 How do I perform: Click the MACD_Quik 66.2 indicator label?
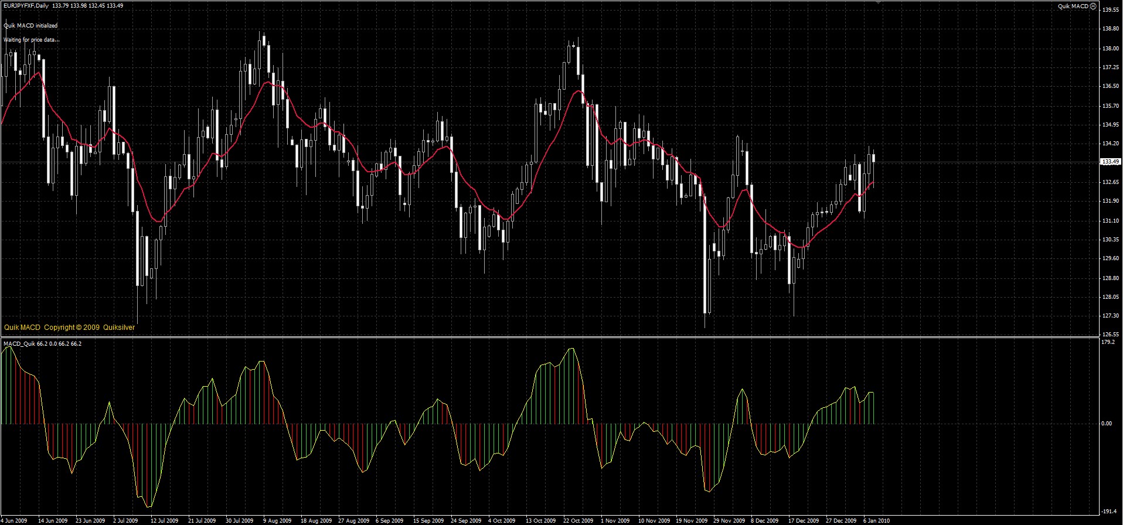click(42, 344)
